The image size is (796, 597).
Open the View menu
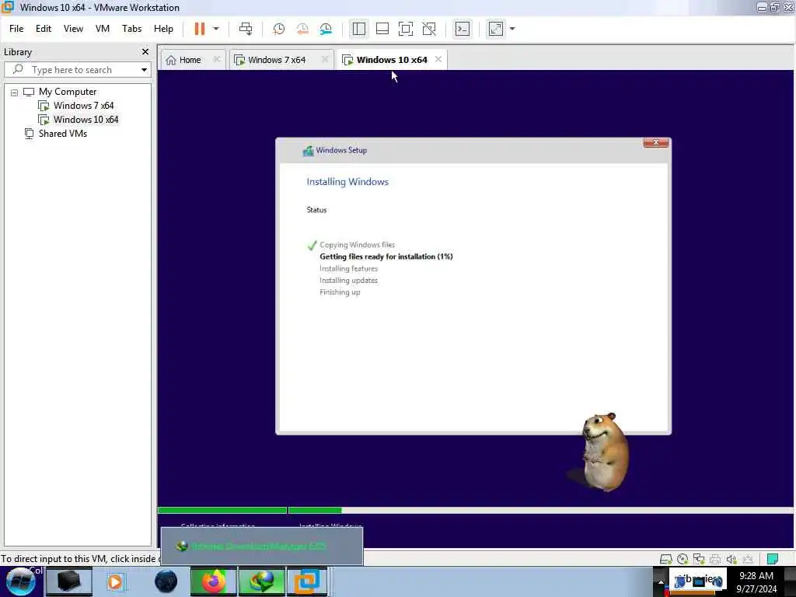click(73, 29)
